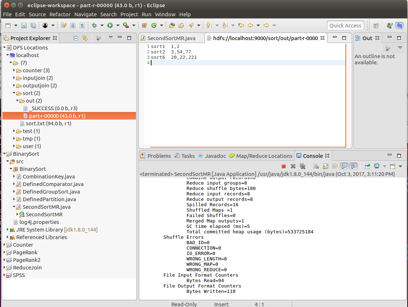Open the Problems tab
408x307 pixels.
pyautogui.click(x=159, y=156)
